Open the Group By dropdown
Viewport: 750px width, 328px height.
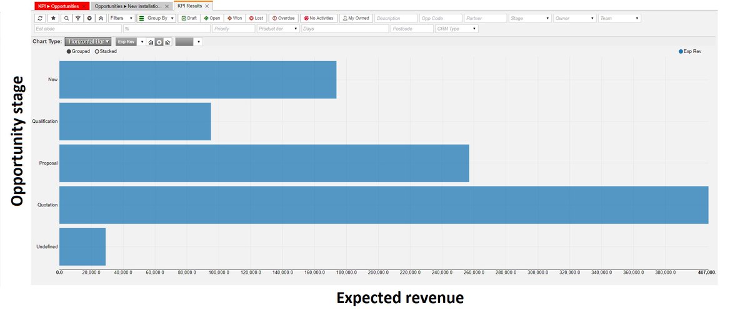coord(156,18)
